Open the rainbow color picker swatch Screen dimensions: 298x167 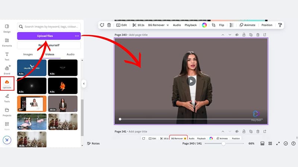point(204,25)
